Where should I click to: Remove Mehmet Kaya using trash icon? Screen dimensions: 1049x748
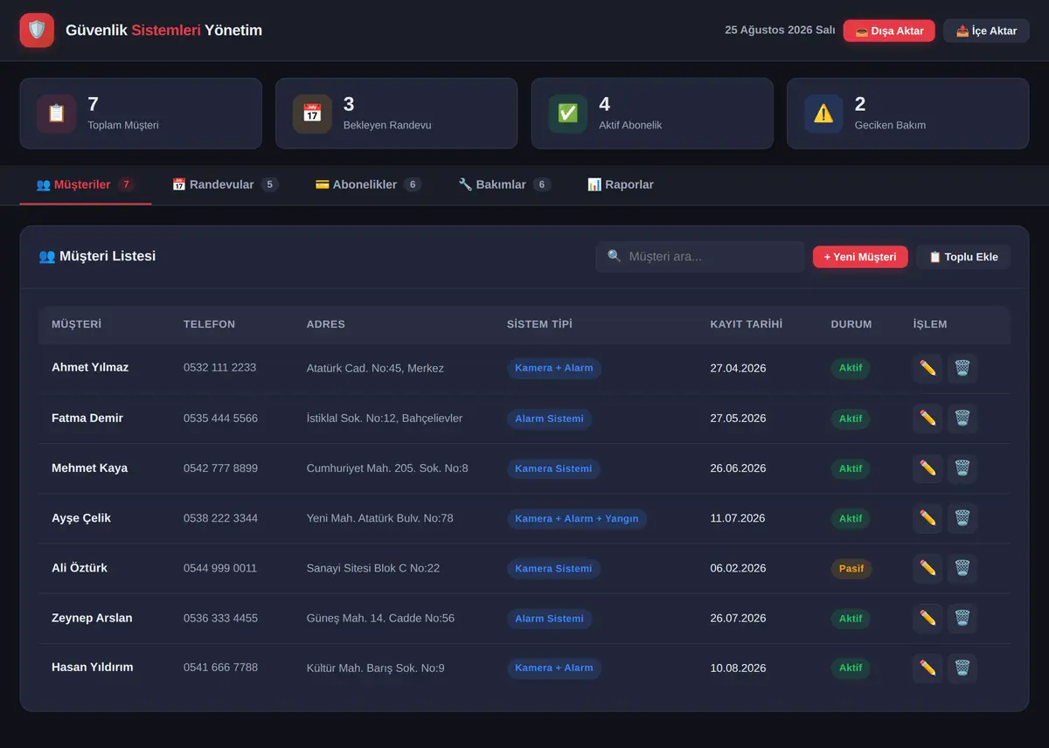[x=962, y=468]
